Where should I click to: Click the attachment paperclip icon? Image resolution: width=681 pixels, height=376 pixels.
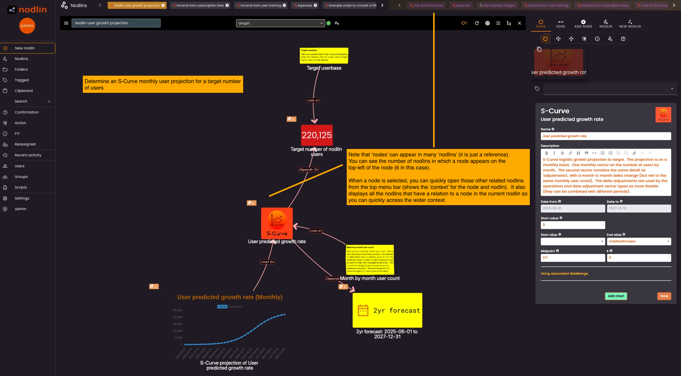(x=634, y=153)
